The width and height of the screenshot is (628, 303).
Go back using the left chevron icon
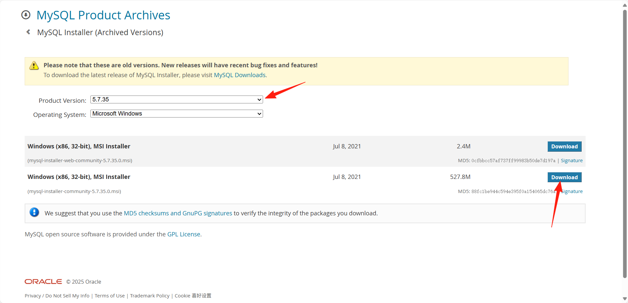tap(28, 32)
